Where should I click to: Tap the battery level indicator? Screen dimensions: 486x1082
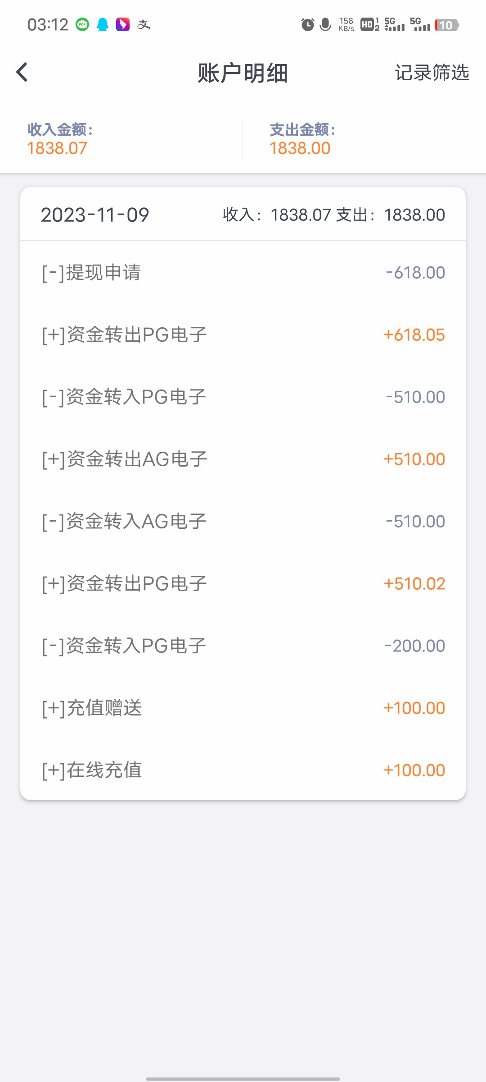point(446,25)
